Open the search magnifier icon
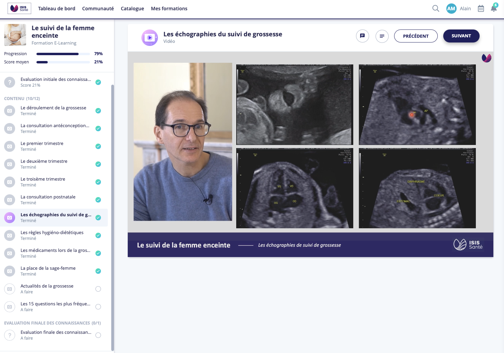 click(436, 9)
